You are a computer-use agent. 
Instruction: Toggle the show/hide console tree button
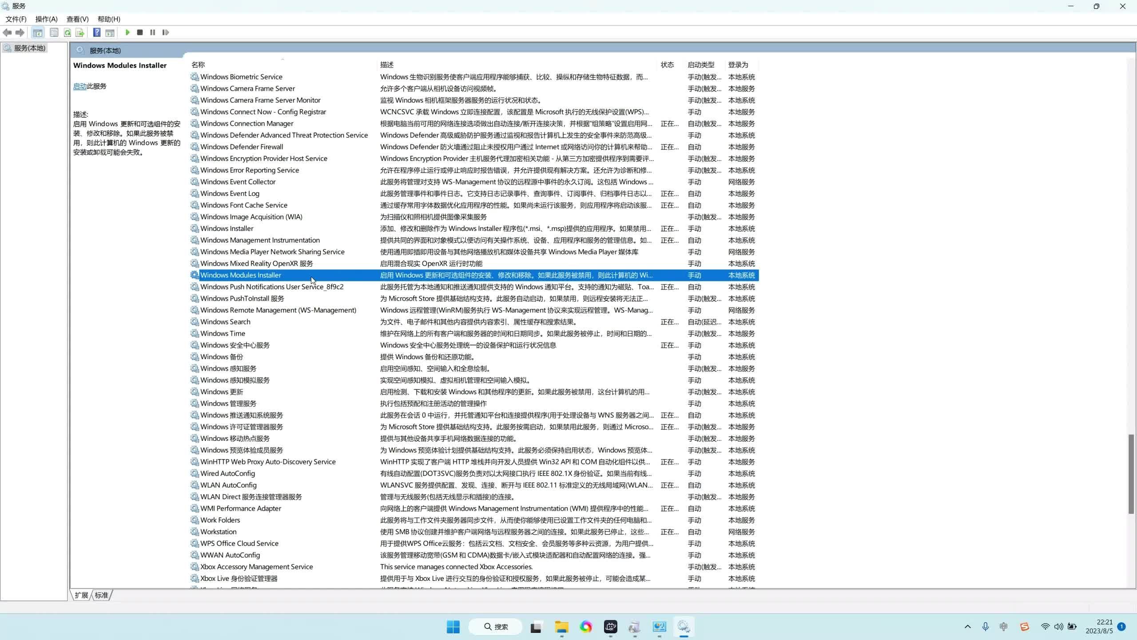[38, 32]
